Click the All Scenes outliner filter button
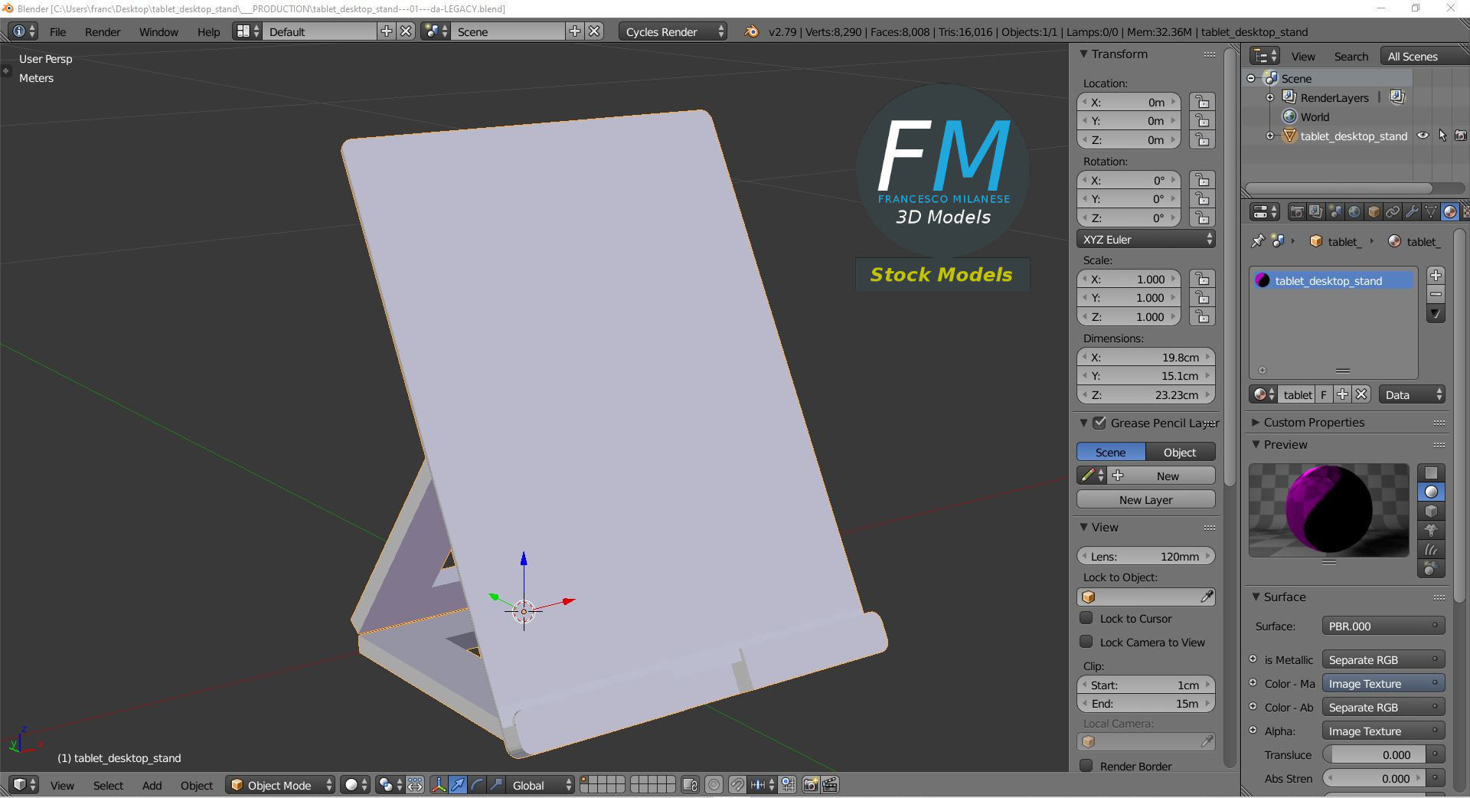 point(1424,56)
